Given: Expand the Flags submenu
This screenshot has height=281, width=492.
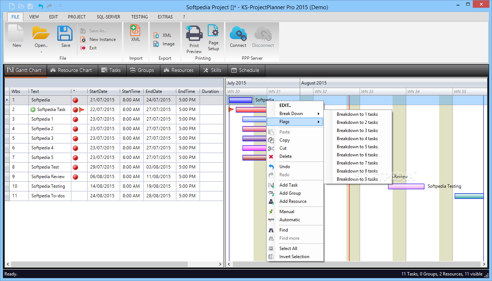Looking at the screenshot, I should pyautogui.click(x=295, y=122).
